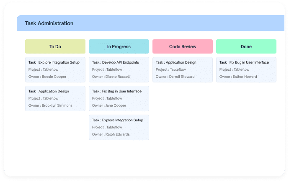Click owner name Jane Cooper
The image size is (289, 182).
click(x=116, y=105)
